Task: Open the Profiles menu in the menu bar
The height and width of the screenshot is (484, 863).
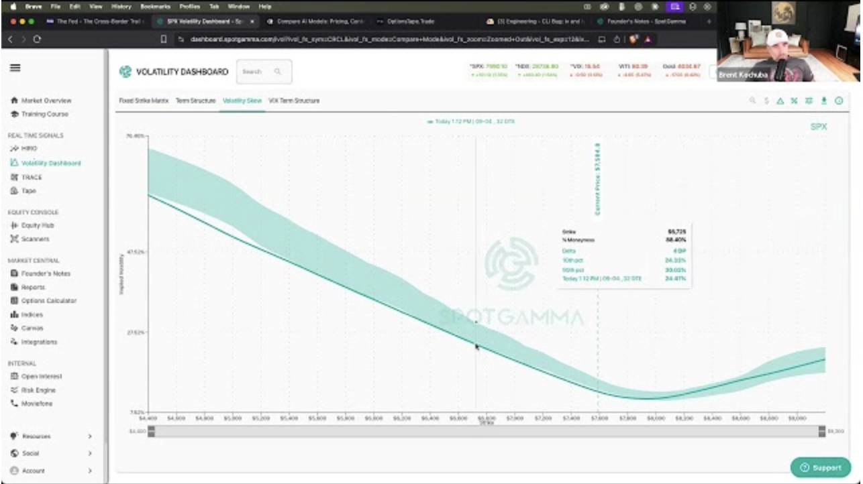Action: (190, 6)
